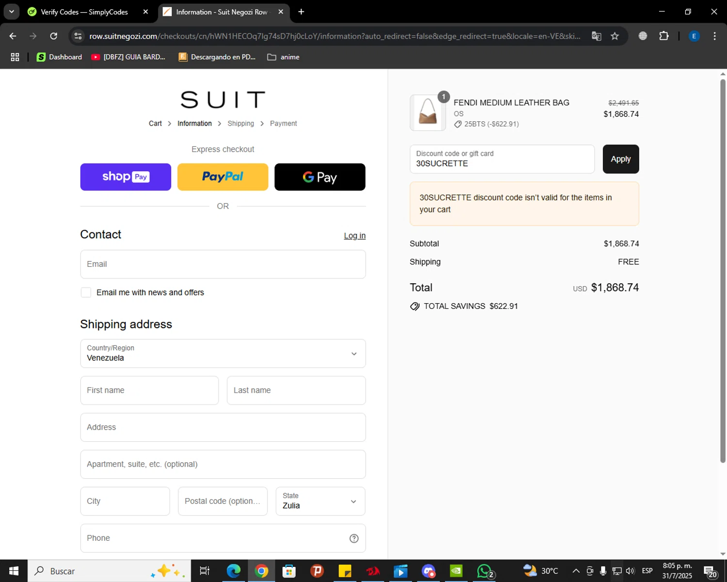Click the Phone field
This screenshot has width=727, height=582.
(223, 538)
